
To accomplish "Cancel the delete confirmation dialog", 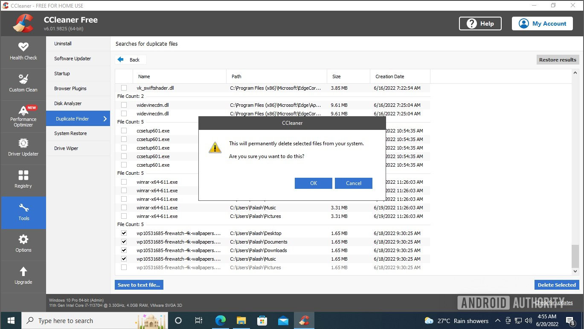I will point(353,183).
